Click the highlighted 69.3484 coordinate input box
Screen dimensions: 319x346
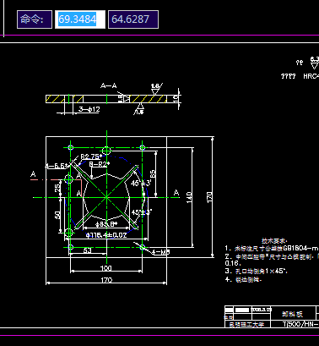click(80, 19)
